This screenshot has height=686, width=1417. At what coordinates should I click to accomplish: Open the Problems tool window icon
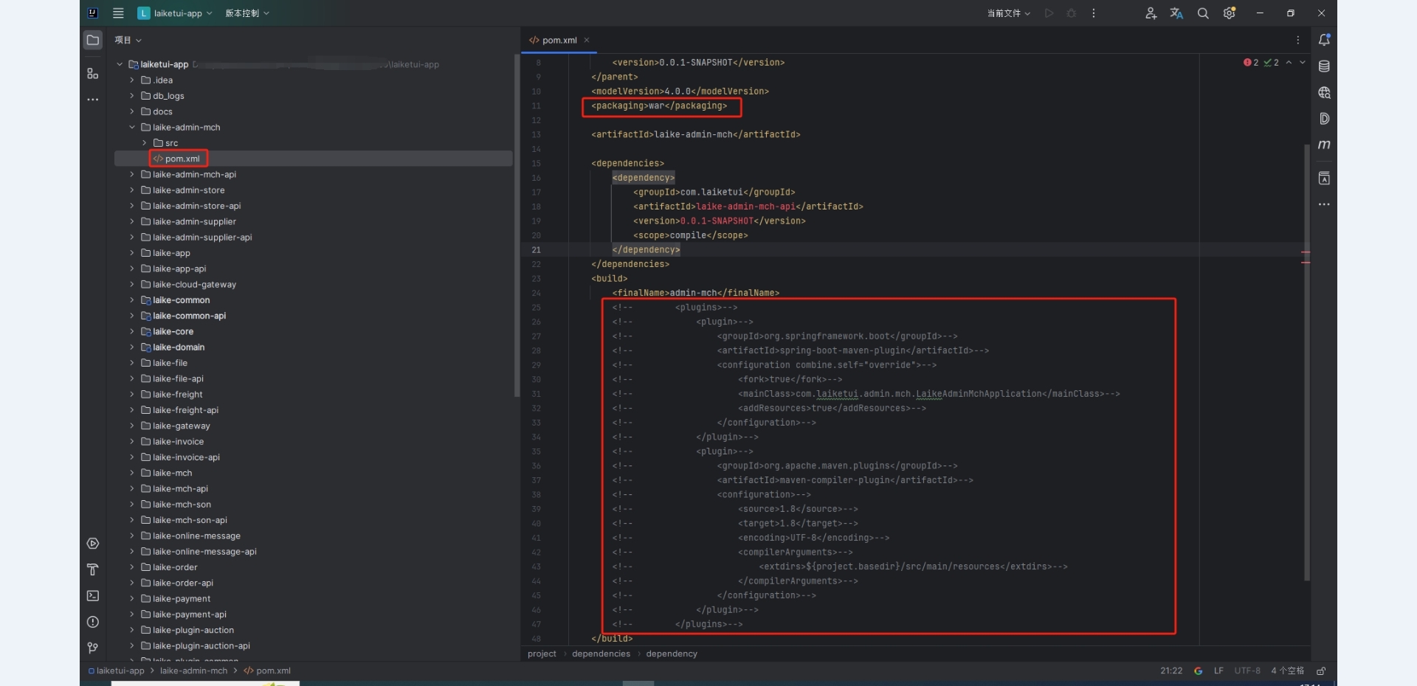(x=93, y=622)
